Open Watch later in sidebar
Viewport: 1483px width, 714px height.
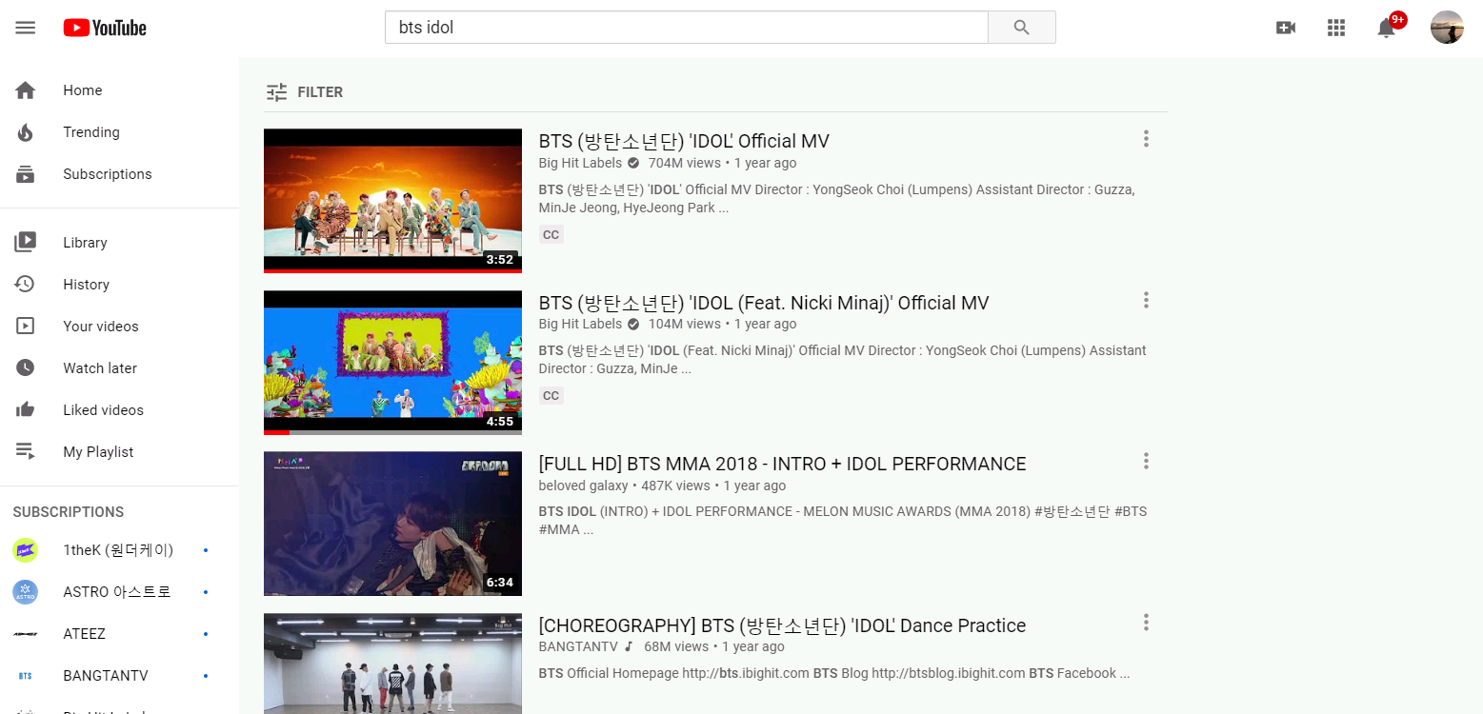tap(119, 368)
